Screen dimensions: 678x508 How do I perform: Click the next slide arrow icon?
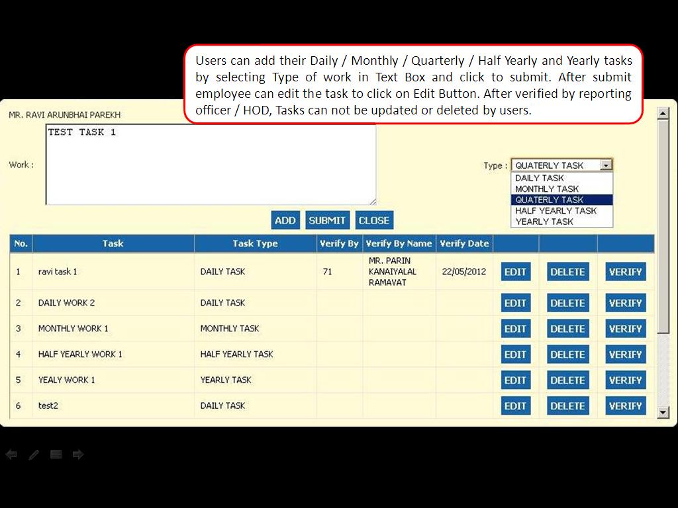78,454
